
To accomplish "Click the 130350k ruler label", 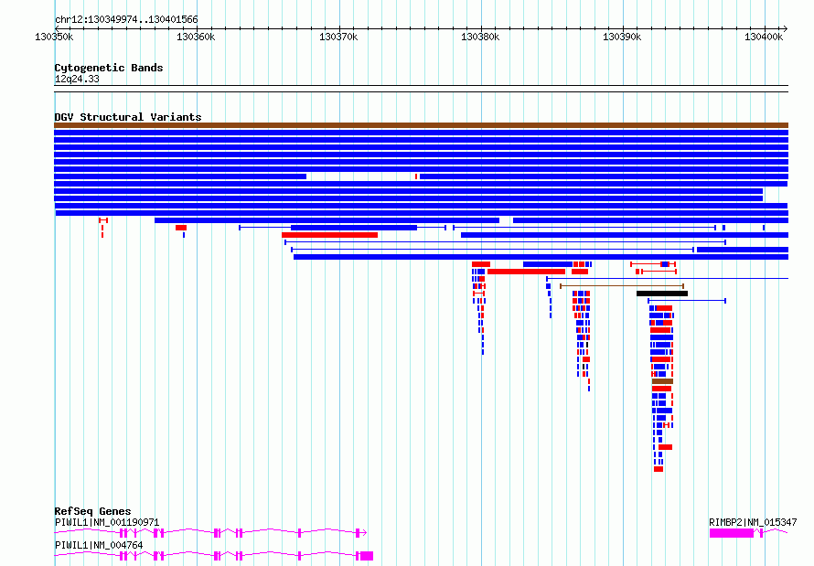I will click(x=54, y=37).
